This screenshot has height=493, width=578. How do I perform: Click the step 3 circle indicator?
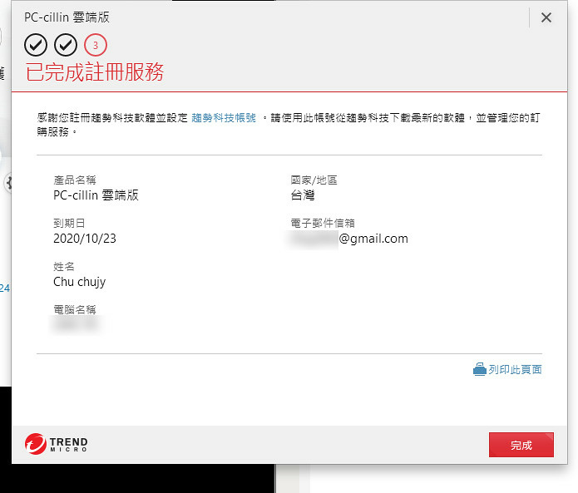coord(96,45)
